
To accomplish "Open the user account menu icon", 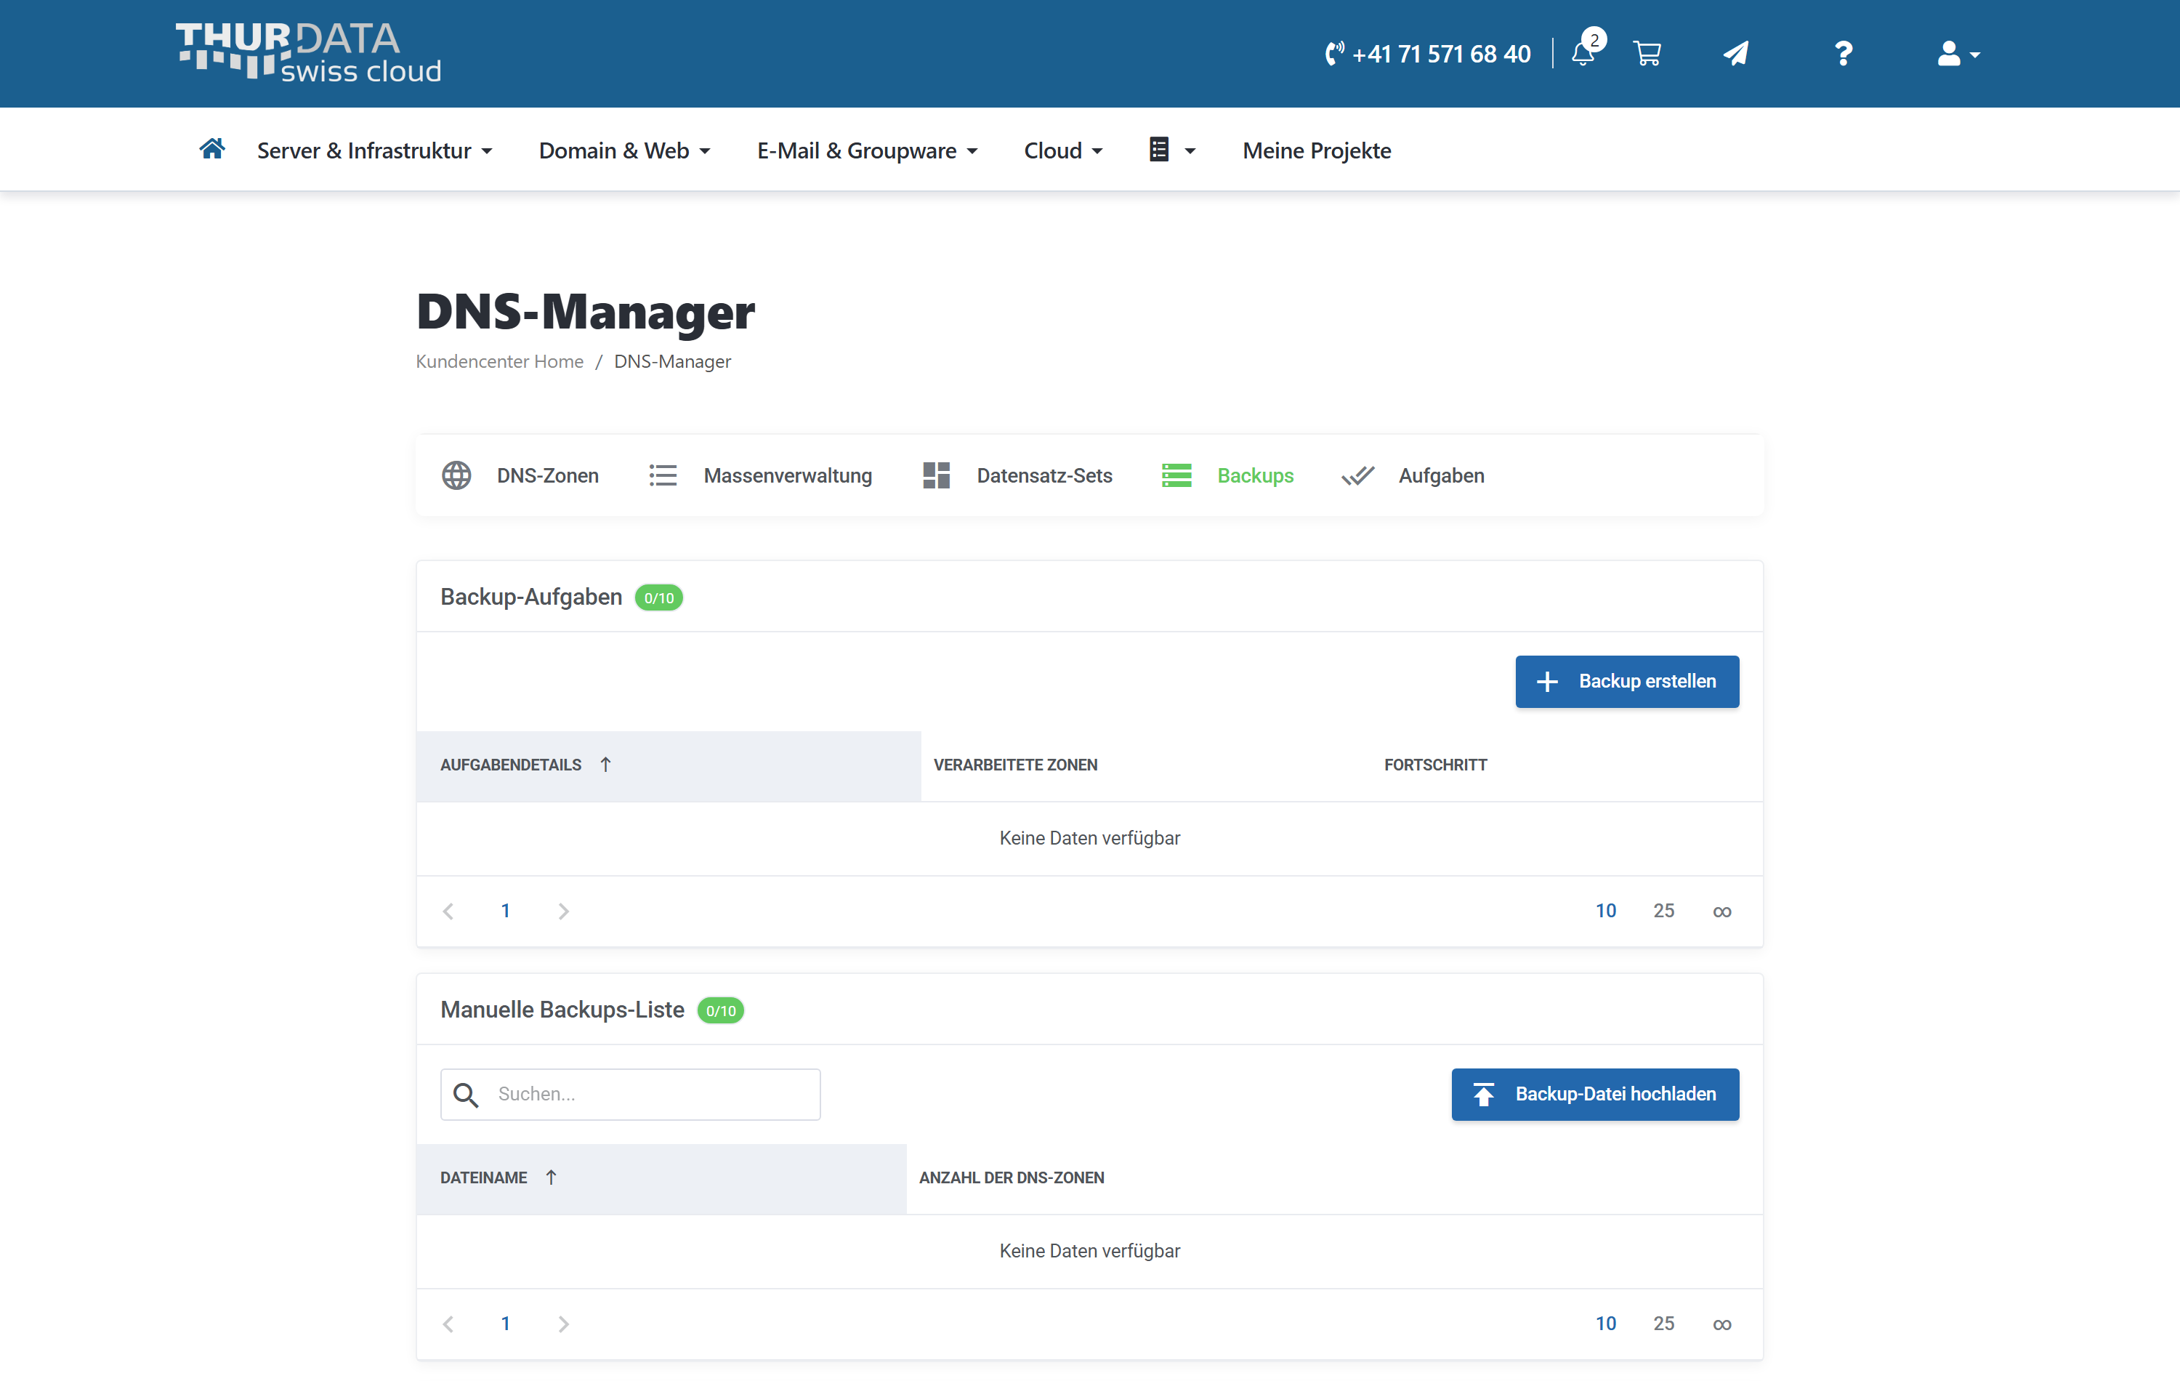I will point(1958,54).
